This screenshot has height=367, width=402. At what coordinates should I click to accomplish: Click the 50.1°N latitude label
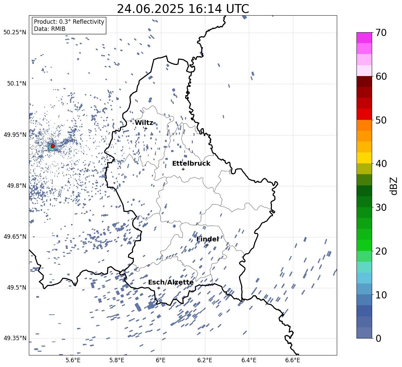tap(17, 84)
